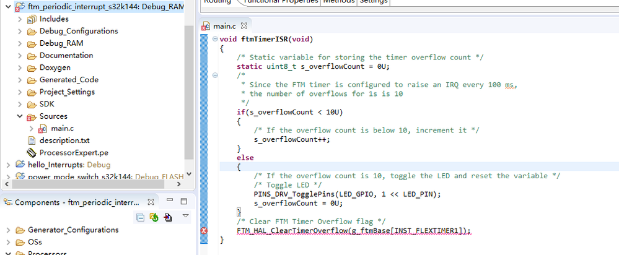Collapse the ftm_periodic_interrupt_s32k144 project
This screenshot has height=255, width=619.
(x=9, y=7)
